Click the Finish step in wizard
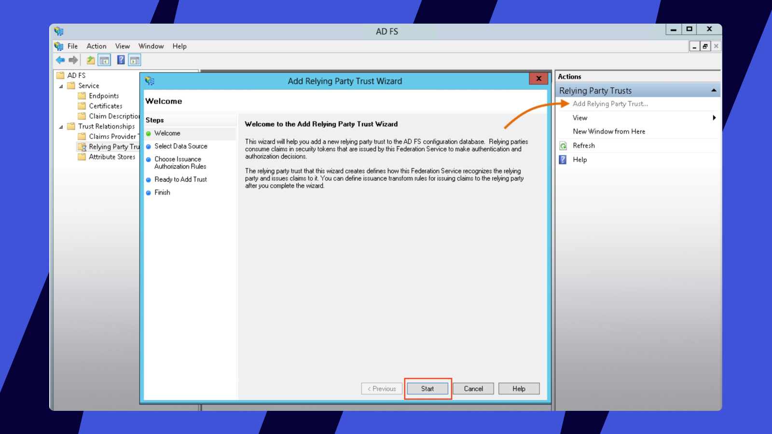772x434 pixels. [x=162, y=192]
